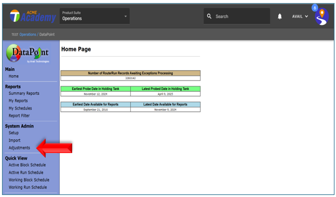Click the notification badge showing 6

coord(315,8)
